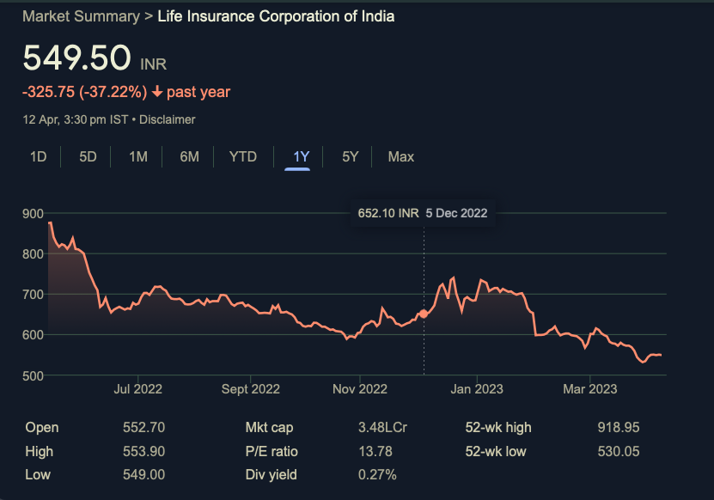Open the 1M time range tab
This screenshot has height=500, width=714.
pyautogui.click(x=138, y=156)
